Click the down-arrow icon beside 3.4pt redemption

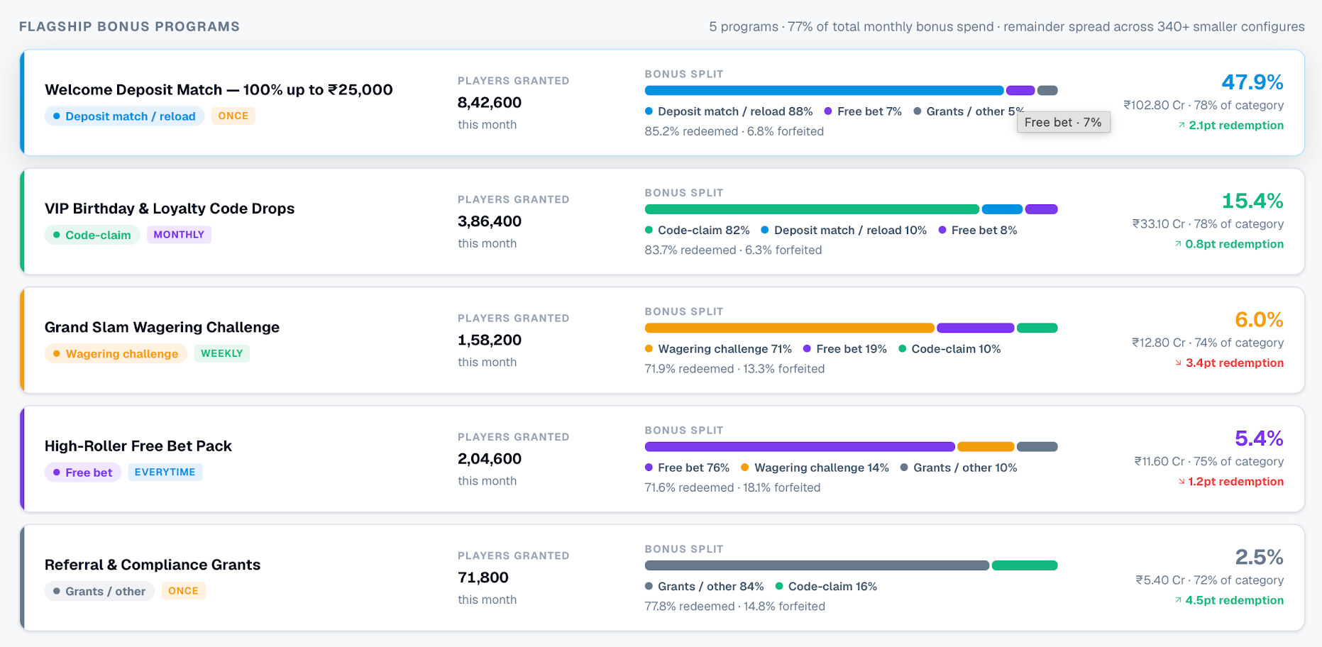[1179, 363]
